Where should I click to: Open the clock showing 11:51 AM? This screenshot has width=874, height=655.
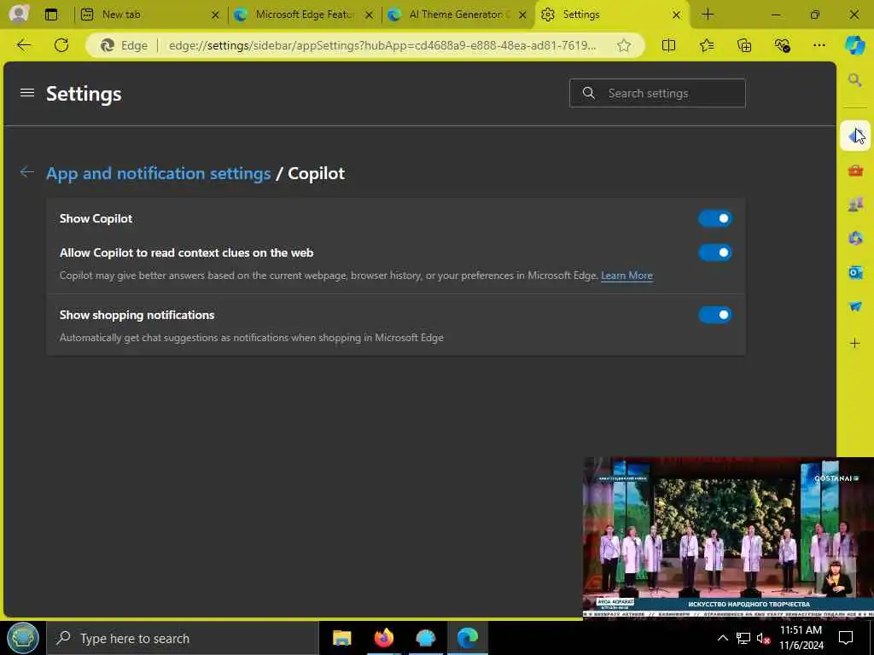click(801, 638)
